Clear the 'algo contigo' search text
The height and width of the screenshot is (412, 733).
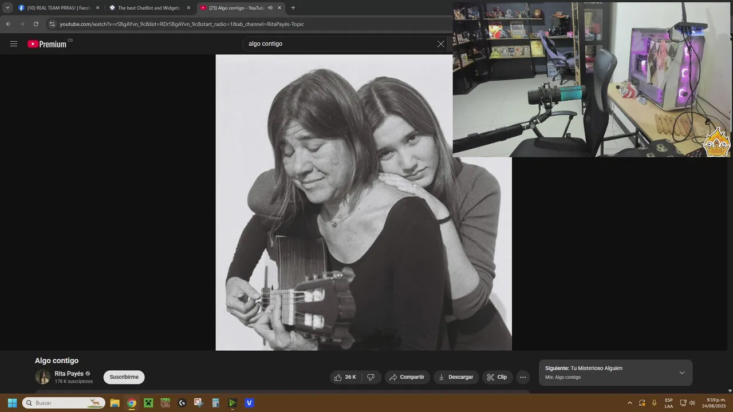pyautogui.click(x=441, y=43)
